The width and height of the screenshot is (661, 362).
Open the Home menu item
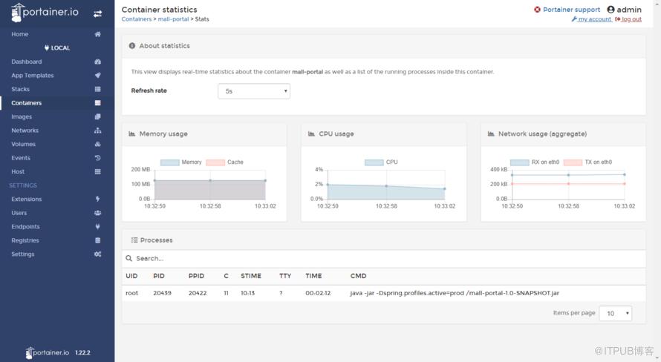20,34
